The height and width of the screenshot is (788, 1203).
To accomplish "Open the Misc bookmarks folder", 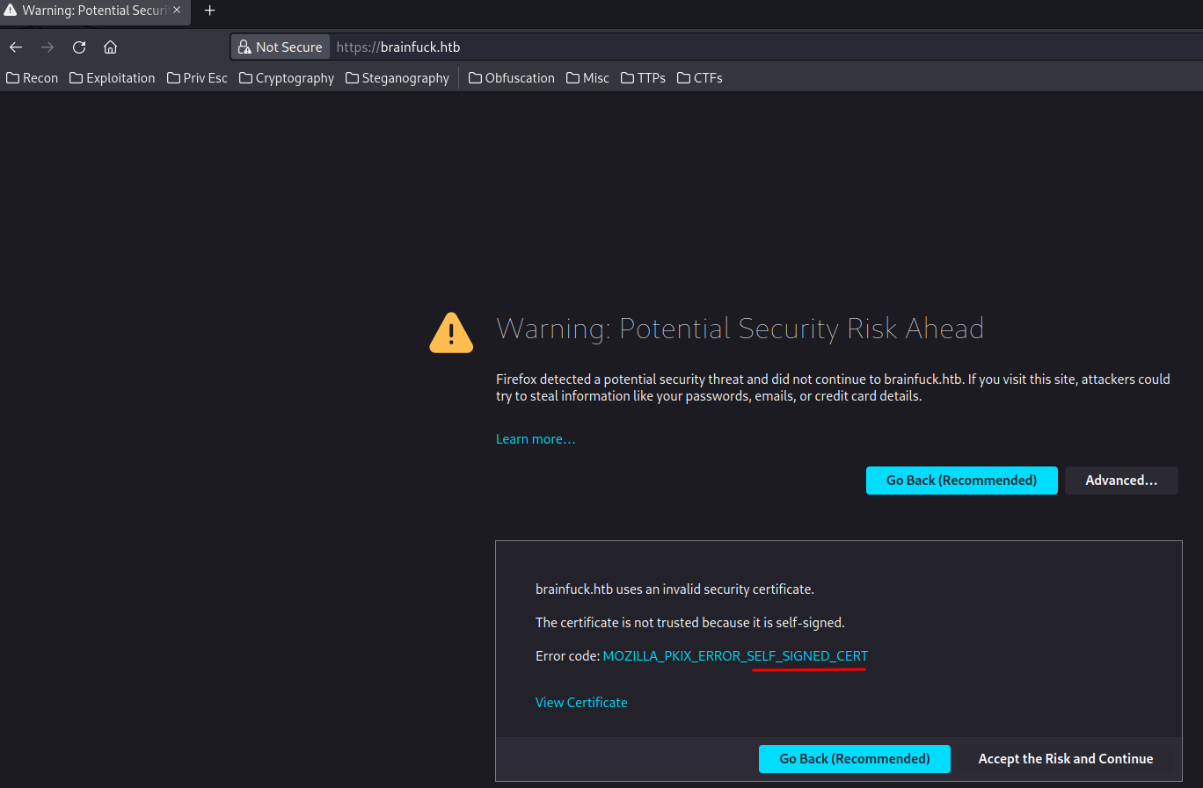I will point(587,78).
